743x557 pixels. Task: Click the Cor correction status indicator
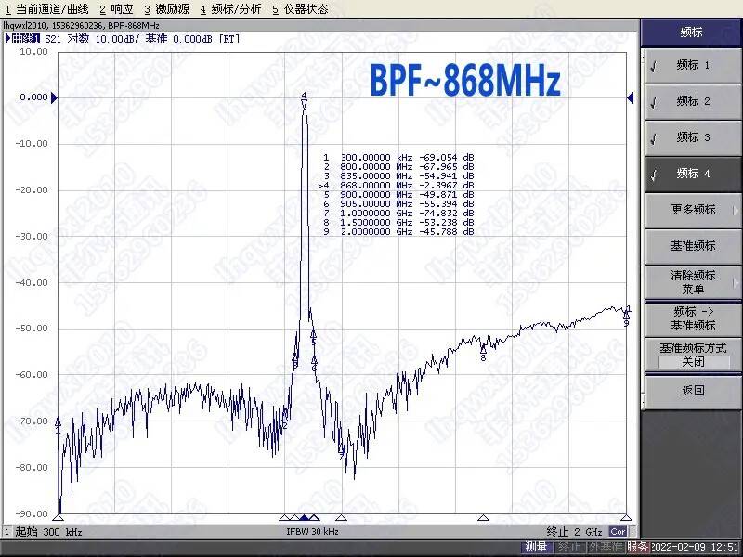click(x=616, y=530)
